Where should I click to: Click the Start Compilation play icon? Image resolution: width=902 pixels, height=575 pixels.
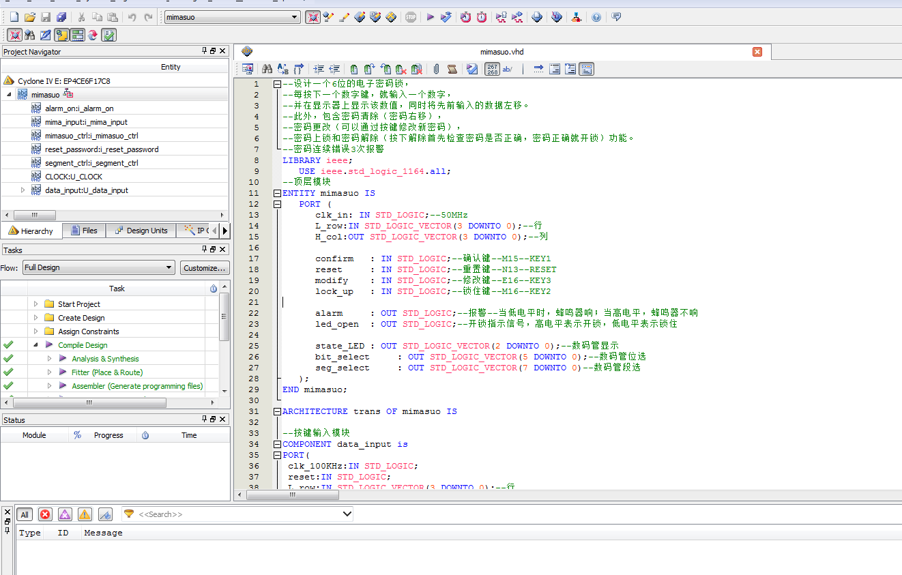[x=431, y=17]
